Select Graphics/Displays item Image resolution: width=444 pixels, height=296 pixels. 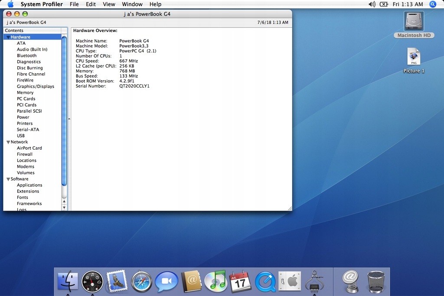tap(36, 86)
